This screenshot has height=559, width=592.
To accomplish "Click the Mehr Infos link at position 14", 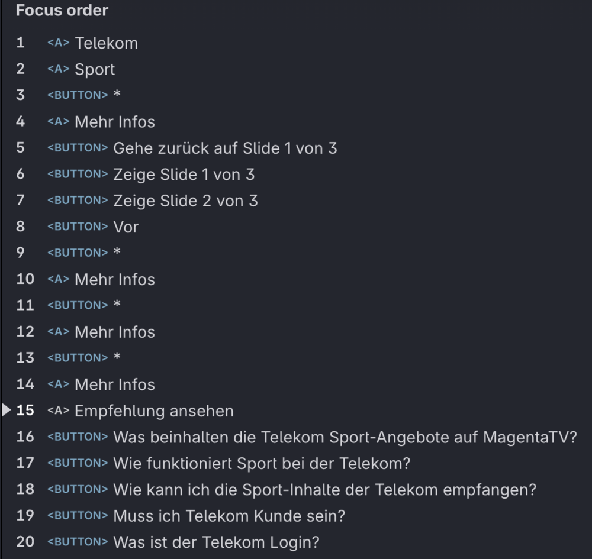I will point(115,384).
